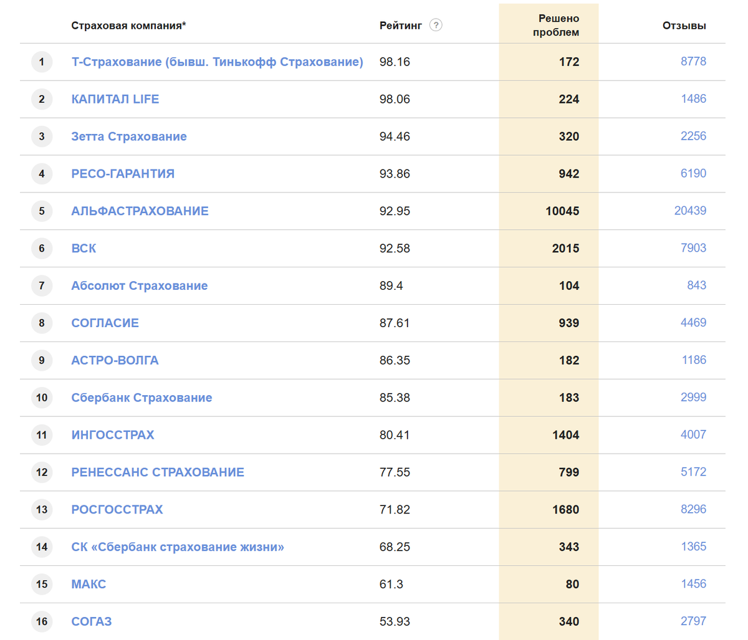Open ИНГОССТРАХ company page

[x=113, y=435]
